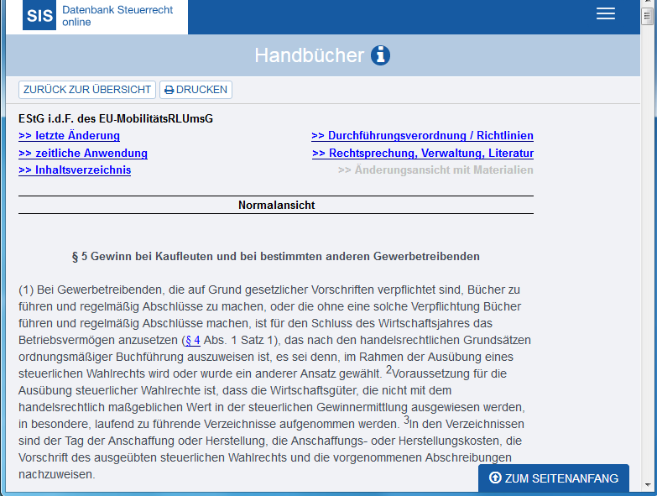
Task: Click the Normalansicht heading
Action: 276,205
